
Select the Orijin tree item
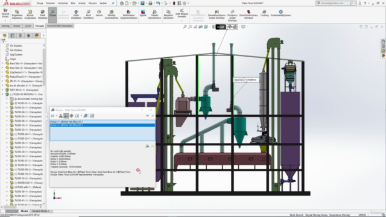pyautogui.click(x=13, y=59)
